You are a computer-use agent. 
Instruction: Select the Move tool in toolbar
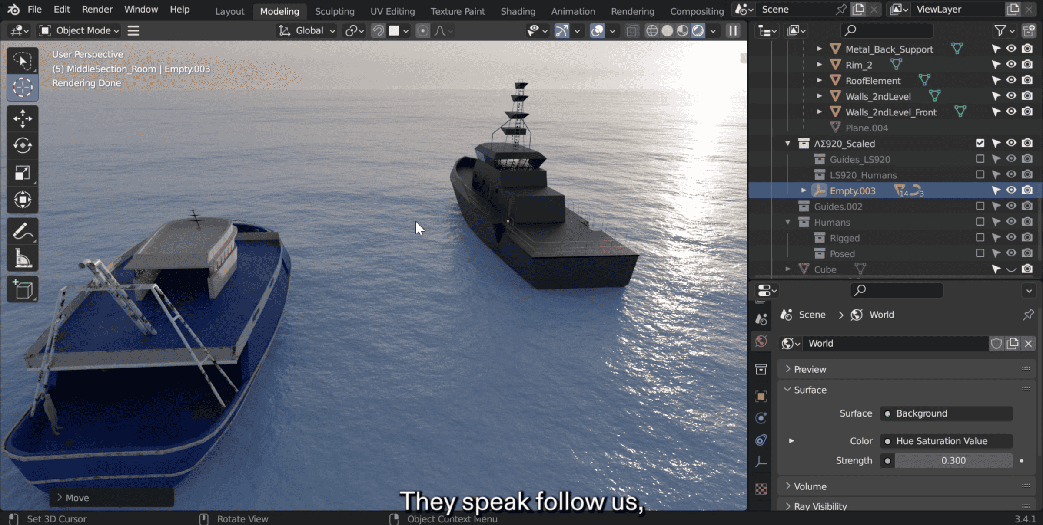click(x=22, y=118)
